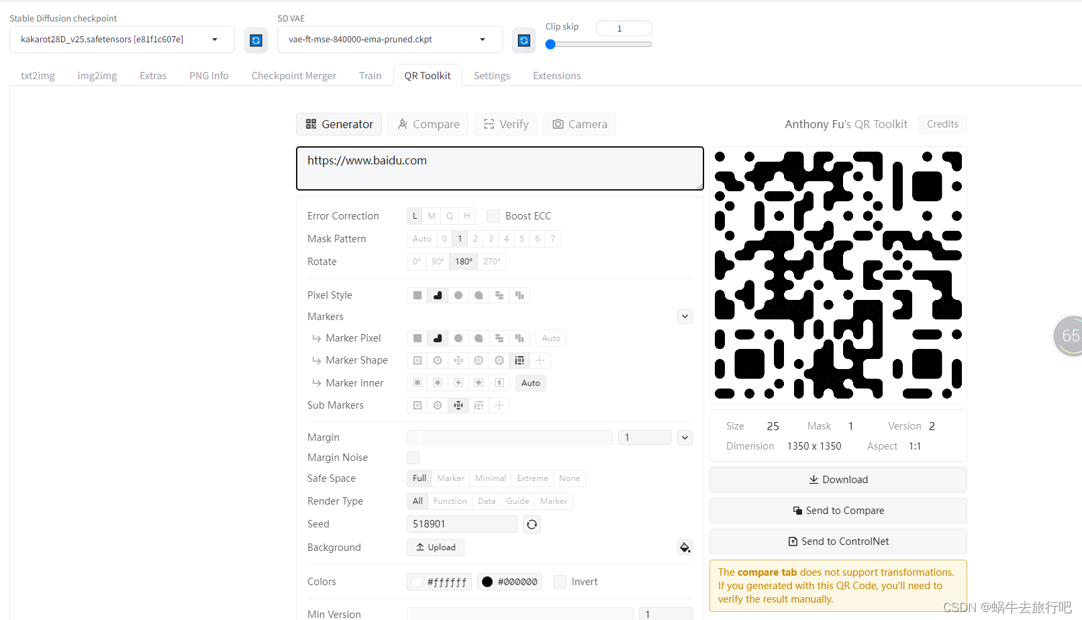This screenshot has width=1082, height=620.
Task: Open the PNG Info tab
Action: [x=209, y=76]
